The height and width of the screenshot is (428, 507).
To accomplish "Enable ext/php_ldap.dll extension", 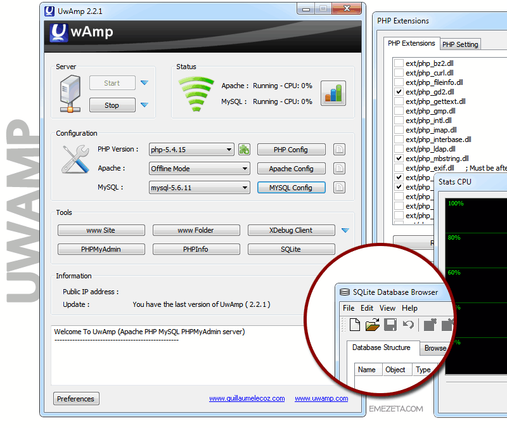I will pyautogui.click(x=399, y=149).
